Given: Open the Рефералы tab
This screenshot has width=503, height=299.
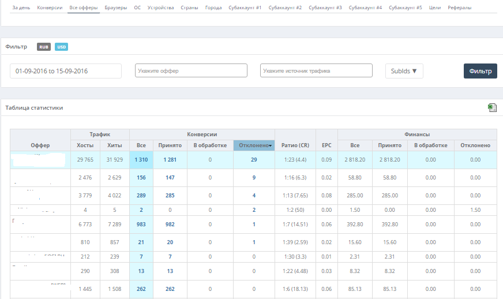Looking at the screenshot, I should tap(459, 8).
